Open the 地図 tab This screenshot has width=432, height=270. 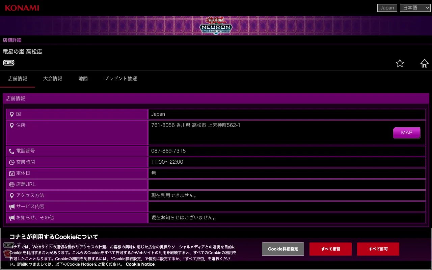click(x=83, y=79)
